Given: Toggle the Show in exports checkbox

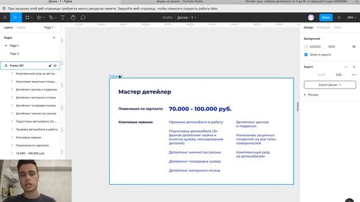Looking at the screenshot, I should [306, 54].
